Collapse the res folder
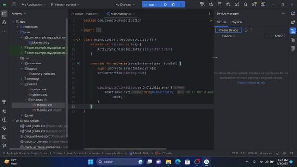Viewport: 297px width, 167px height. (18, 58)
